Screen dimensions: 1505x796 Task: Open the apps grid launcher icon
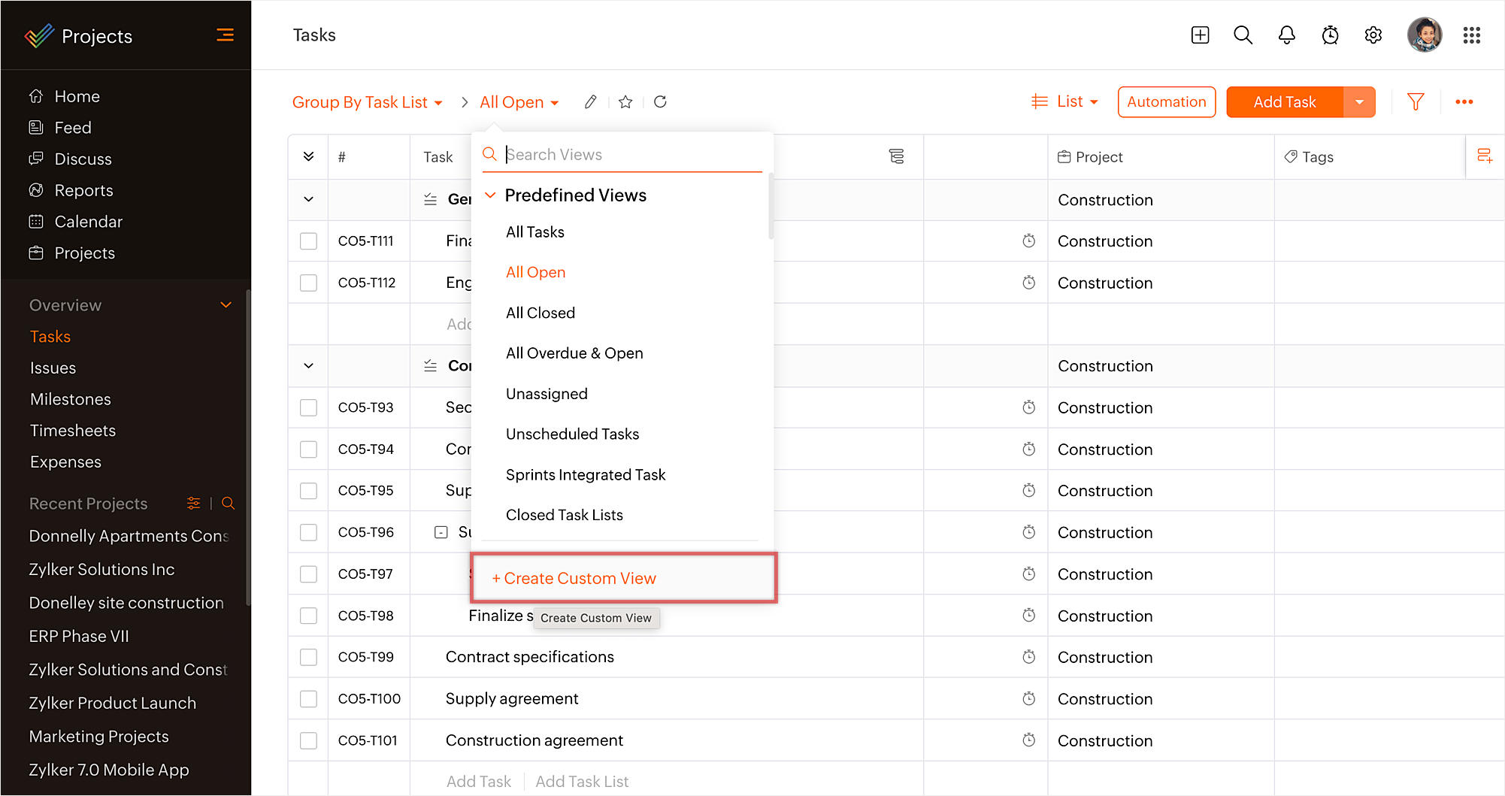[1471, 35]
